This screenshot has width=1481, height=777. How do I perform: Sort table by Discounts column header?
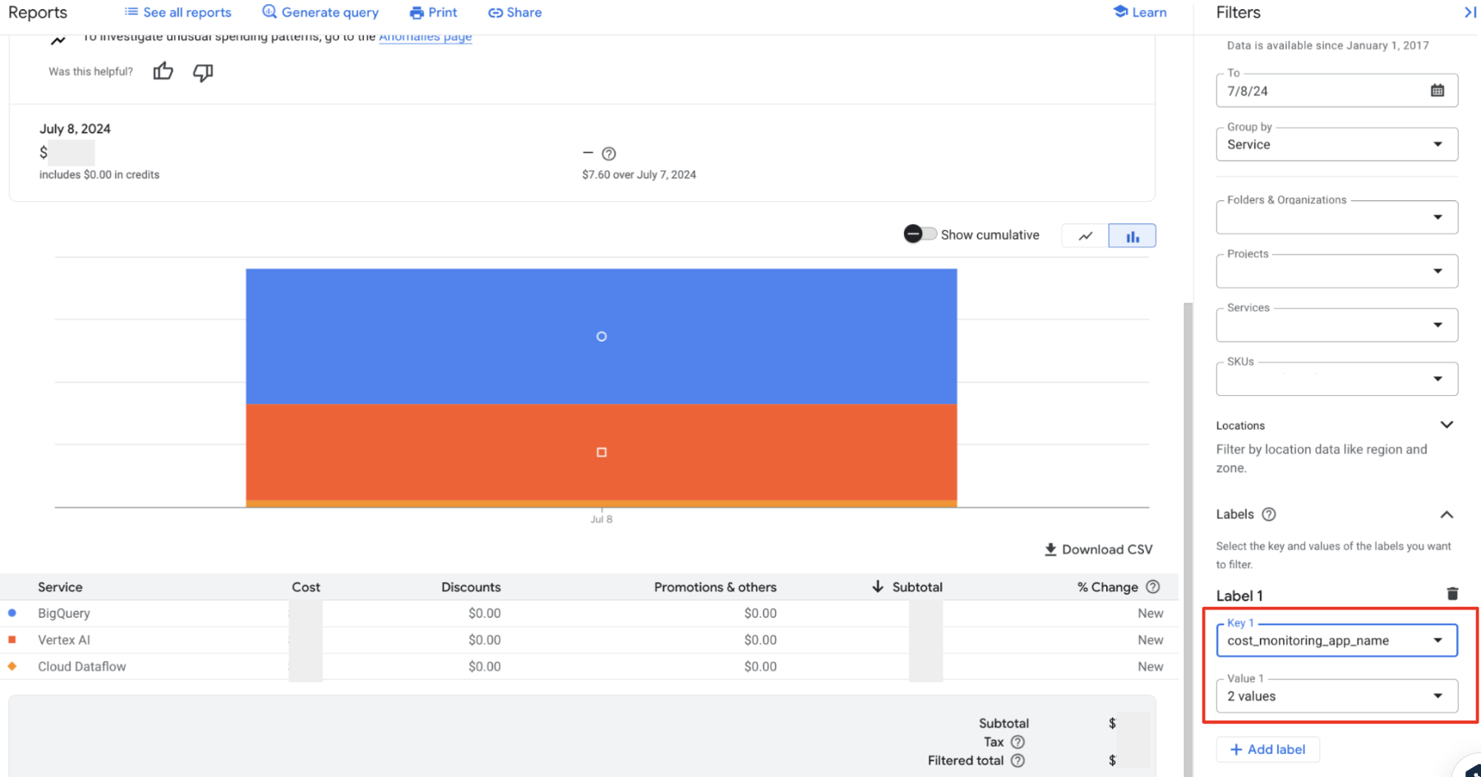(471, 586)
